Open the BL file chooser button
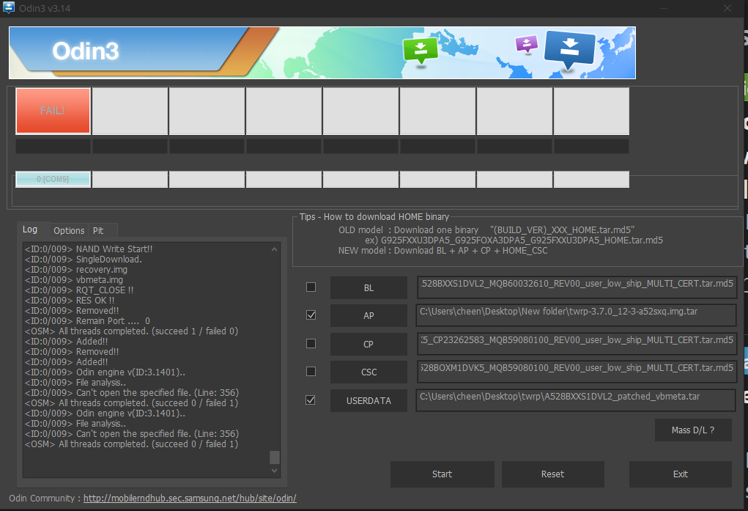 click(x=369, y=287)
